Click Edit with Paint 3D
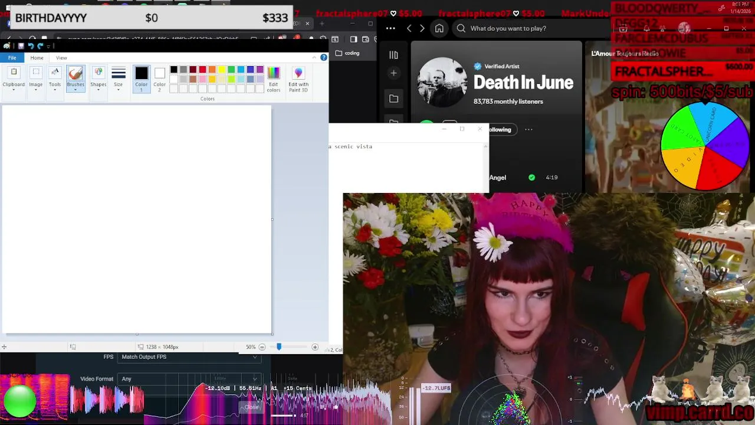The width and height of the screenshot is (755, 425). click(x=298, y=79)
